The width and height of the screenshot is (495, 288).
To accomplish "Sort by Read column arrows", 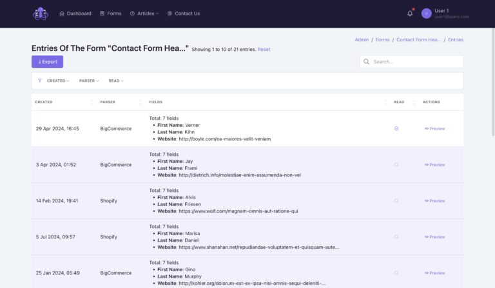I will pyautogui.click(x=414, y=102).
